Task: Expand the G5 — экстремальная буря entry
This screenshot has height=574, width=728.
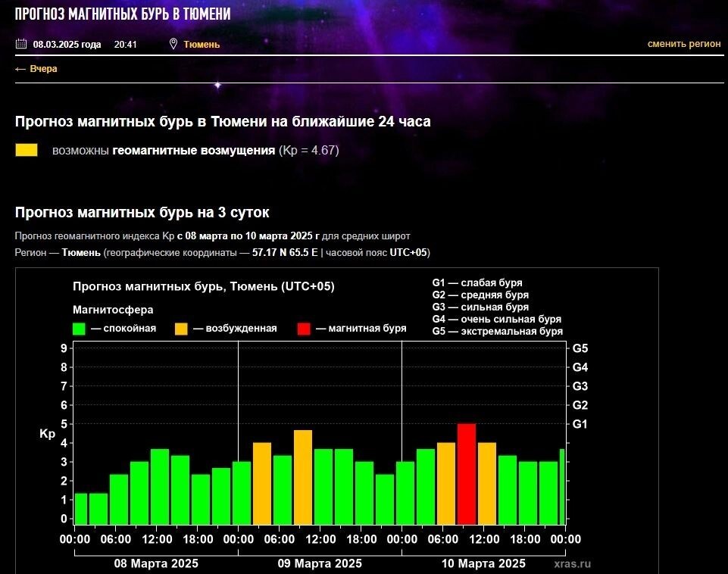Action: (495, 331)
